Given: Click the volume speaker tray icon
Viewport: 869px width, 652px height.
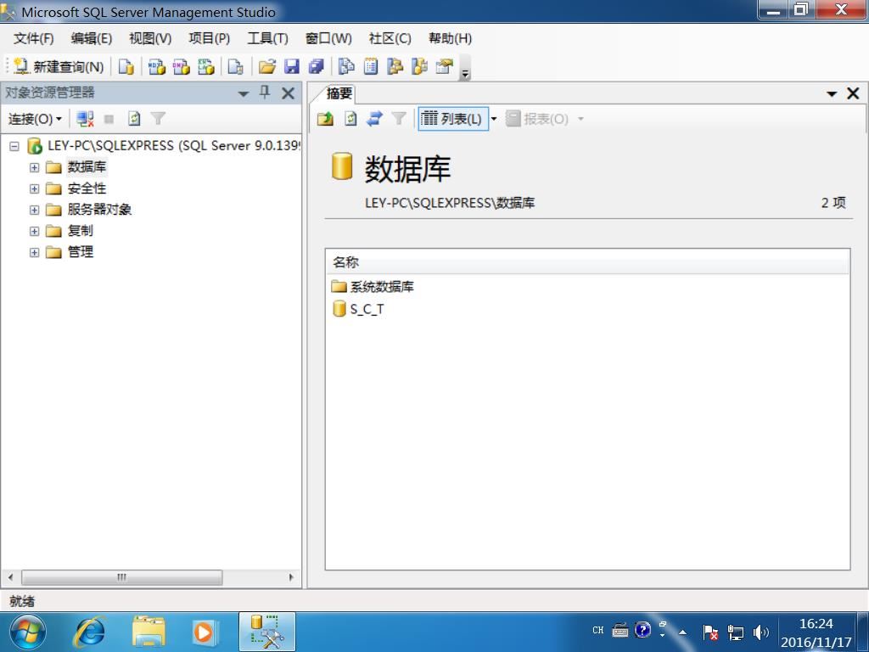Looking at the screenshot, I should coord(761,632).
